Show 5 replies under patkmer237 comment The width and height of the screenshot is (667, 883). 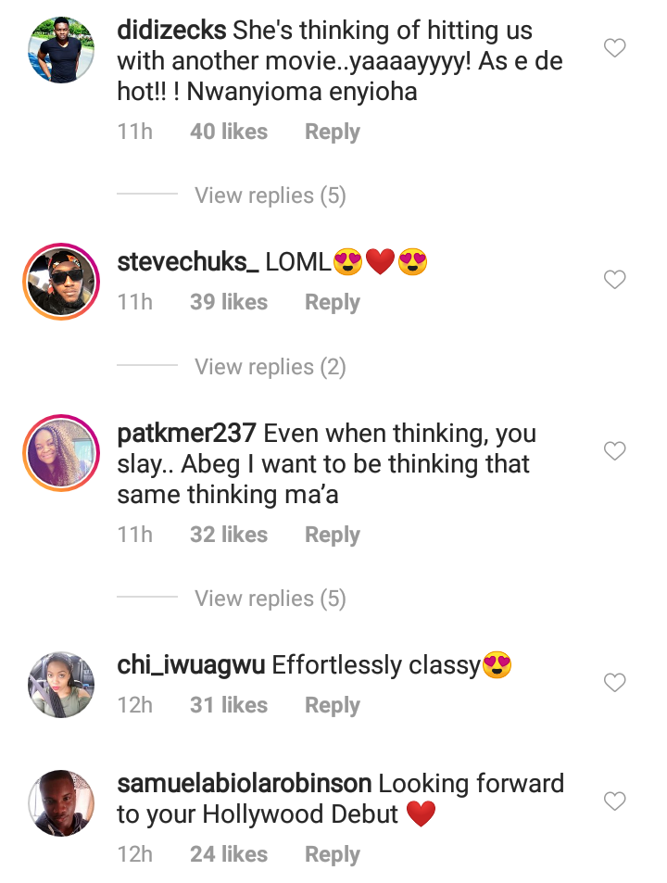pos(270,599)
